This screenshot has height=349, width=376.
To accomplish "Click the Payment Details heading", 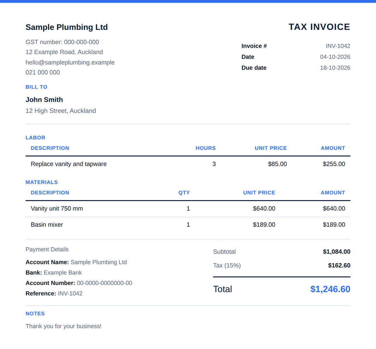I will point(47,249).
